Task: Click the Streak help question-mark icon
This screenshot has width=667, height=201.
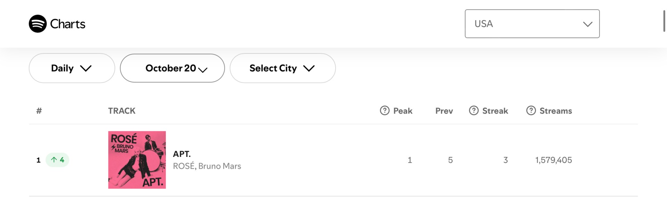Action: tap(474, 110)
